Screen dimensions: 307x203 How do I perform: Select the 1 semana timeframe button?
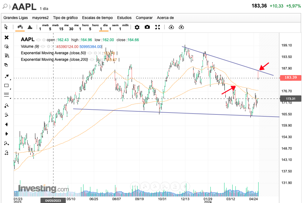pyautogui.click(x=115, y=27)
